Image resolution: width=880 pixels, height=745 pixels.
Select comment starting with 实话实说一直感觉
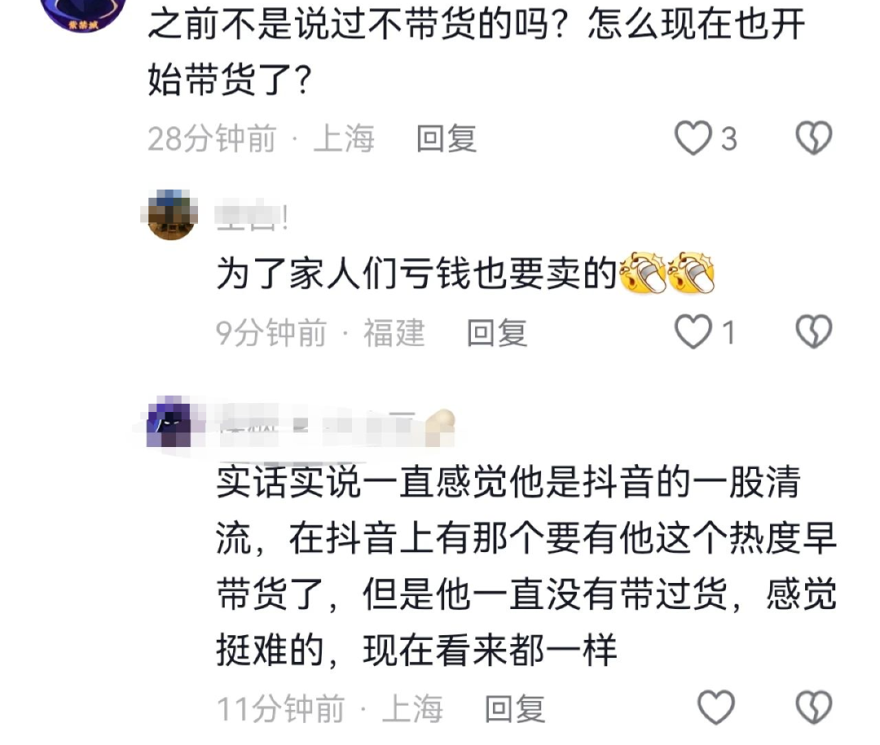(x=526, y=566)
